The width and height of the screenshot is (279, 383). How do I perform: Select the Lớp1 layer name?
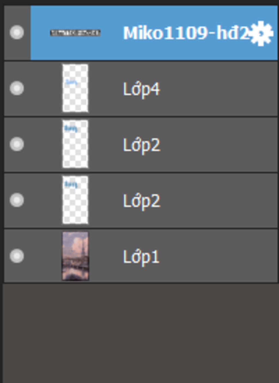(x=141, y=257)
